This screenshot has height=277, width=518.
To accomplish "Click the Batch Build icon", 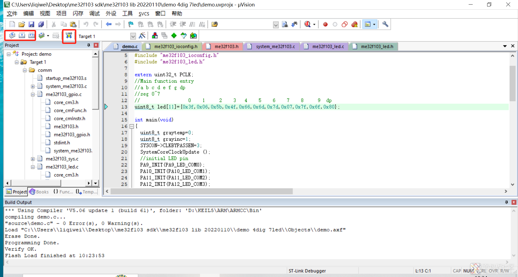I will coord(42,35).
